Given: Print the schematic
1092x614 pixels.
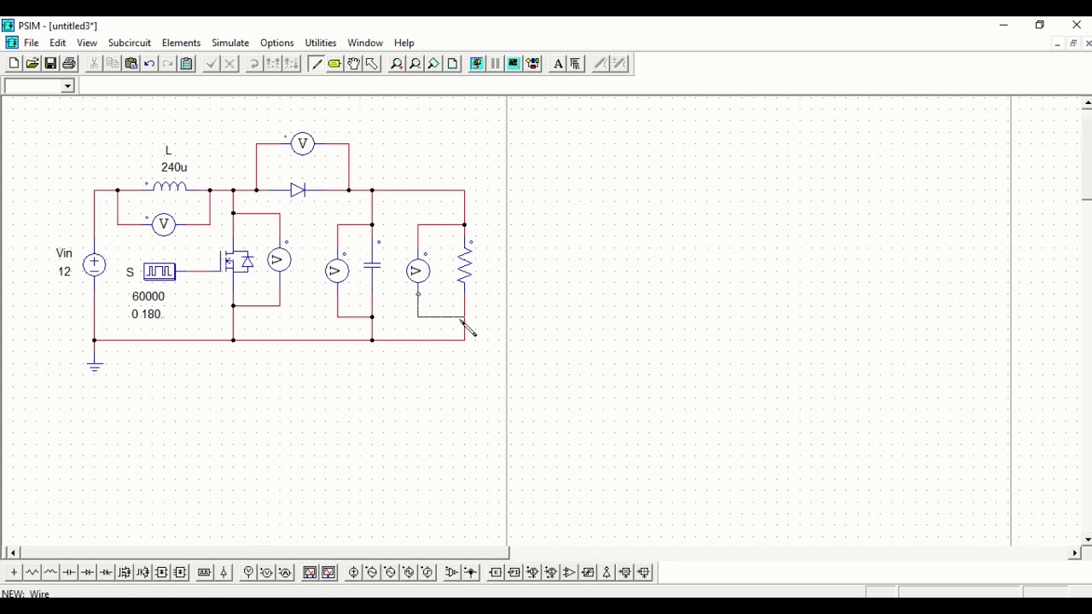Looking at the screenshot, I should 70,63.
